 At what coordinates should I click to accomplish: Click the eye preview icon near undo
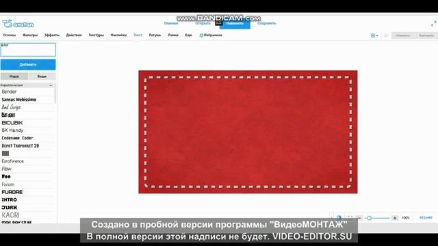pyautogui.click(x=386, y=36)
